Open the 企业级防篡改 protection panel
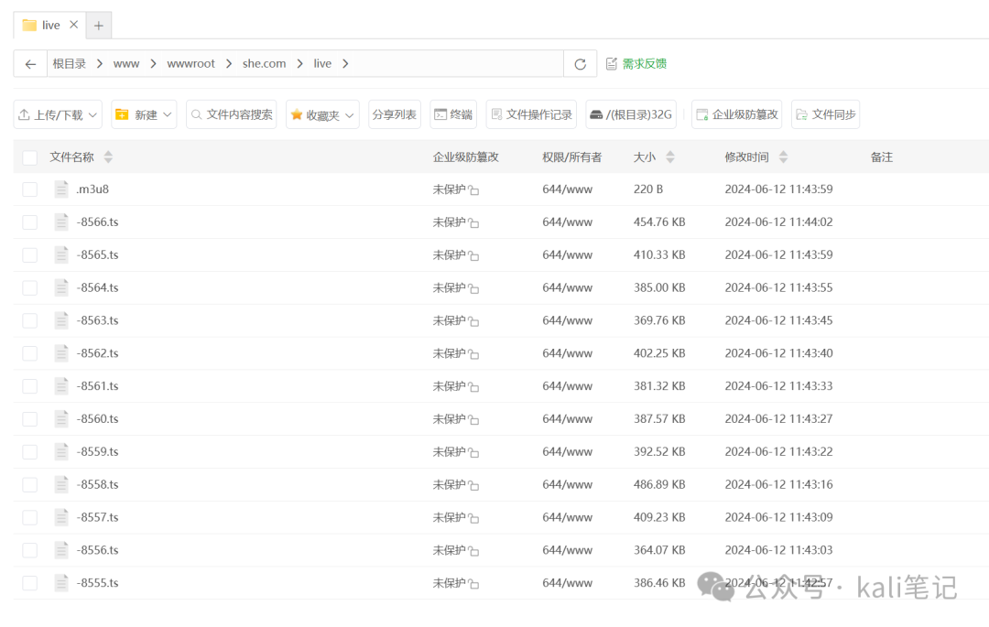The width and height of the screenshot is (989, 627). click(740, 114)
